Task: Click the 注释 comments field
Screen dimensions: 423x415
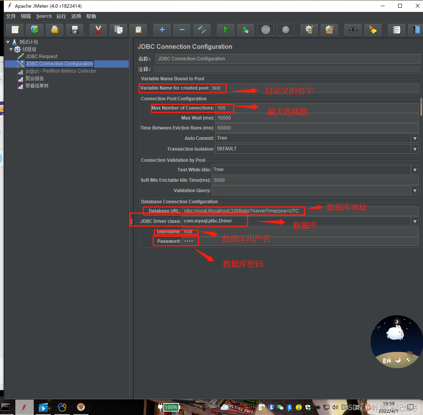Action: pyautogui.click(x=287, y=69)
